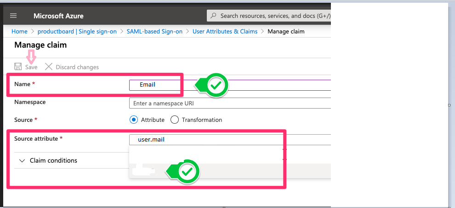Select the highlighted option in attribute dropdown
Viewport: 455px width, 208px height.
[x=230, y=171]
